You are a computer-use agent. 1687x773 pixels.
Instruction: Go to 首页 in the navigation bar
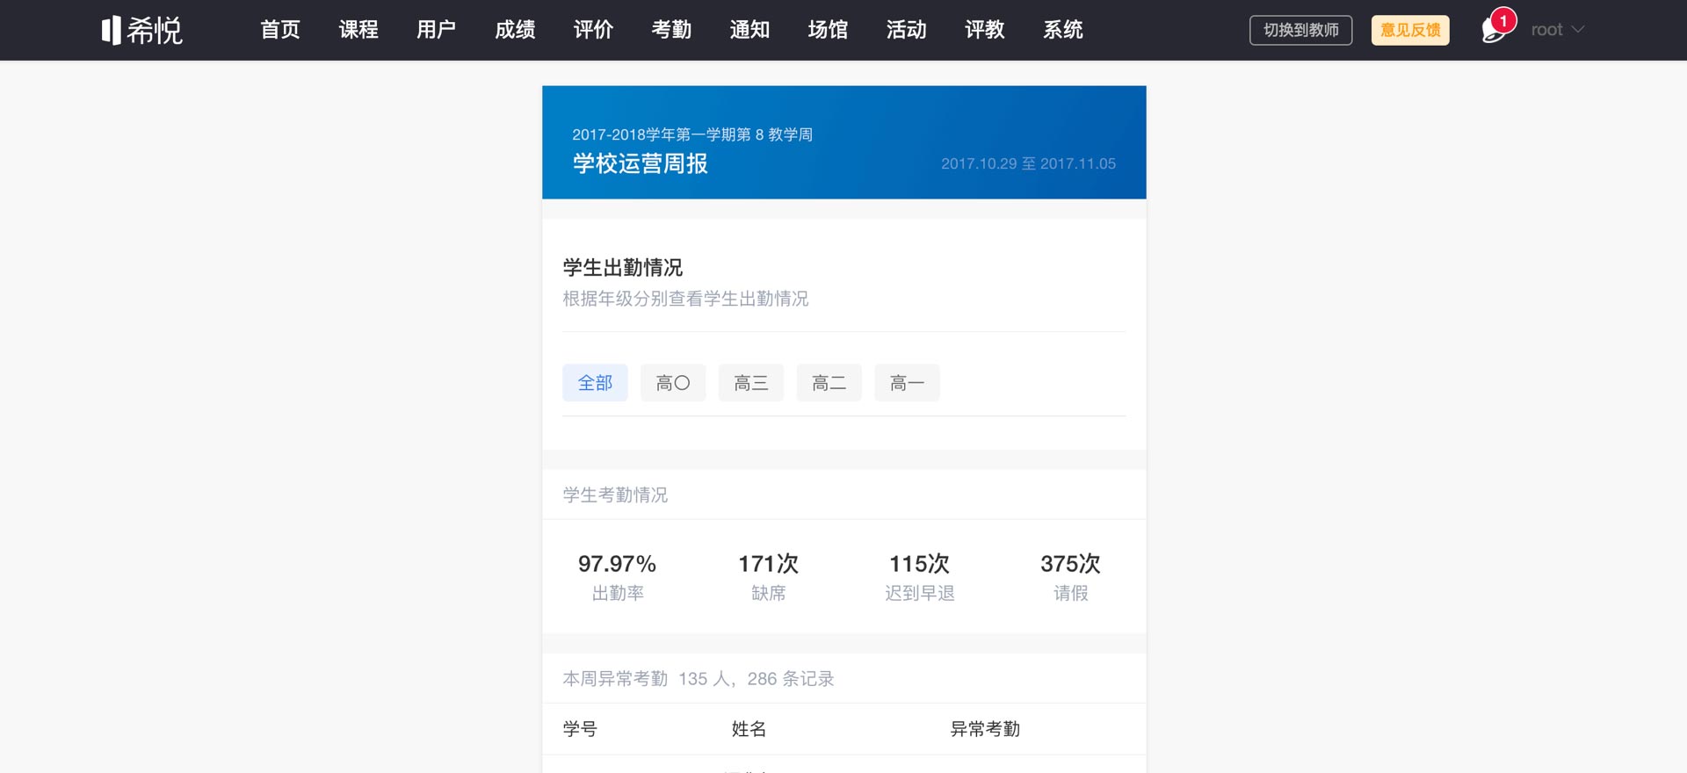pyautogui.click(x=280, y=30)
